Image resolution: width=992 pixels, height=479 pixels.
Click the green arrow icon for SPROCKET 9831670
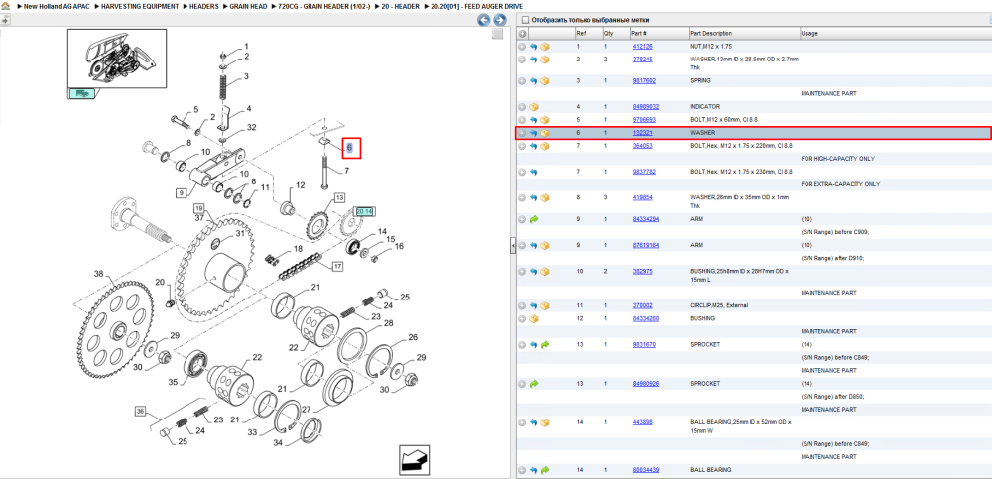pyautogui.click(x=544, y=345)
